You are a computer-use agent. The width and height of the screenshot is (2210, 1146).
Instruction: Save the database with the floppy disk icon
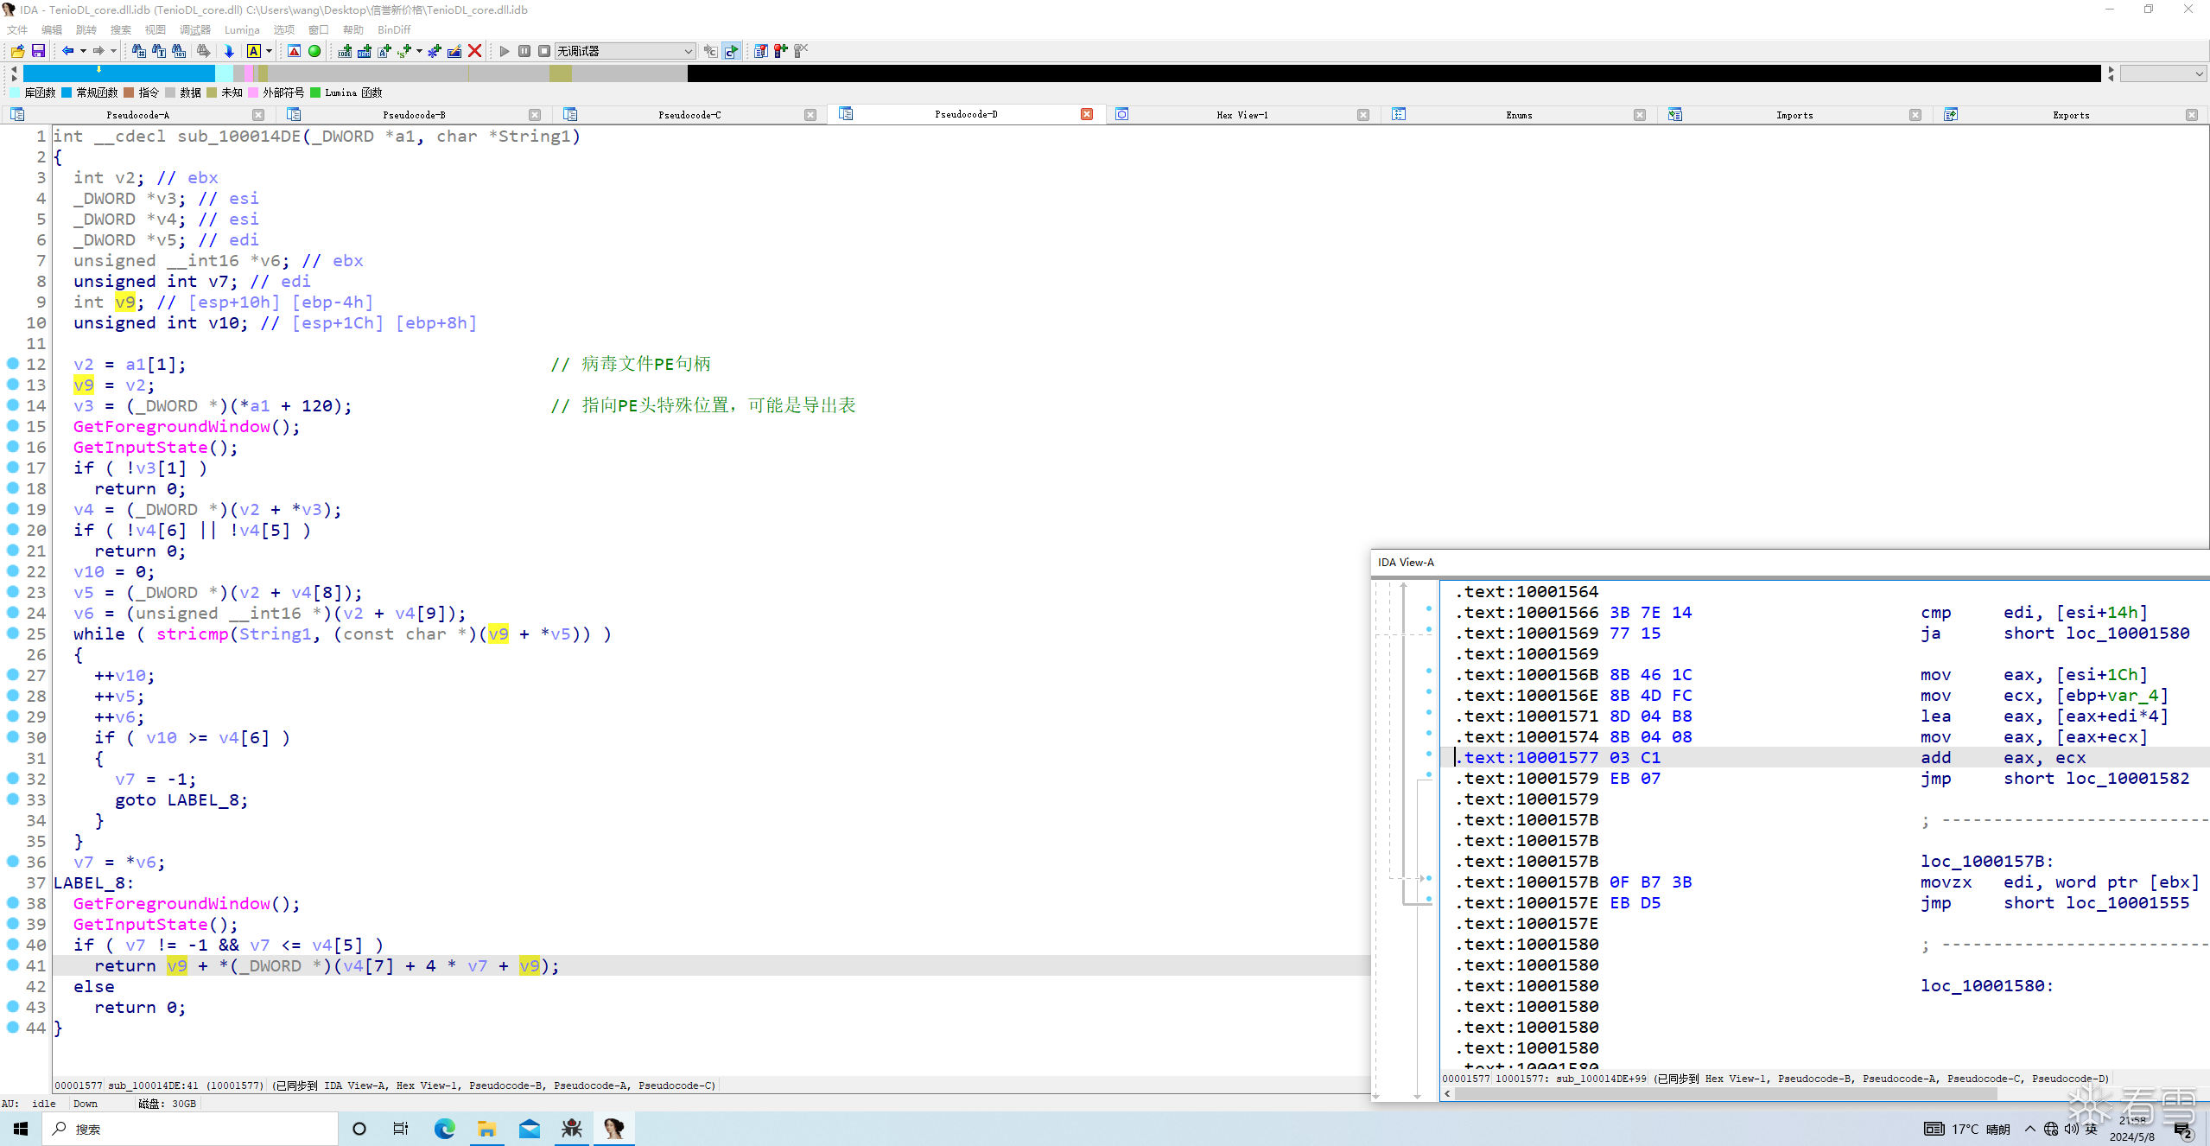pos(38,51)
